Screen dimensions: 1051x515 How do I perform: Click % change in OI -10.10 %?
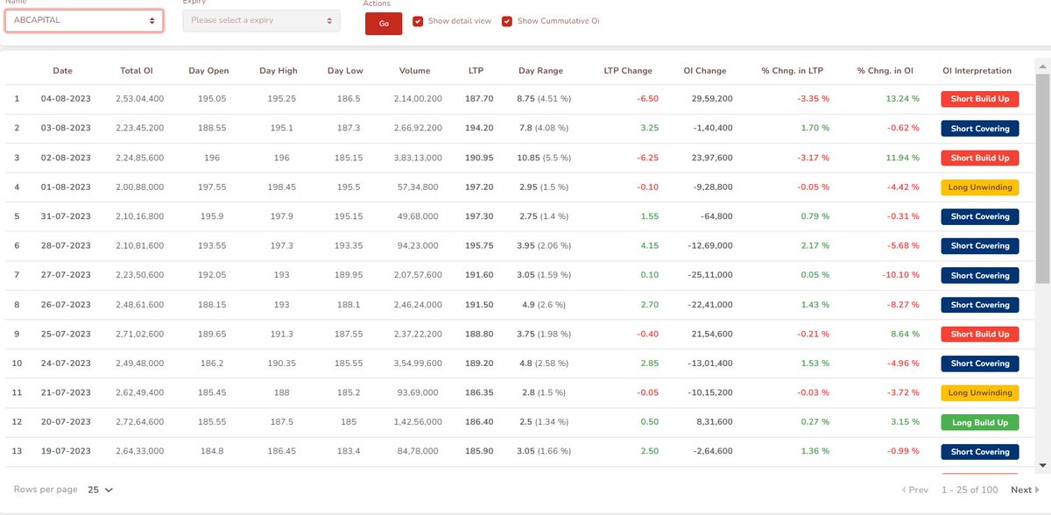[x=900, y=275]
